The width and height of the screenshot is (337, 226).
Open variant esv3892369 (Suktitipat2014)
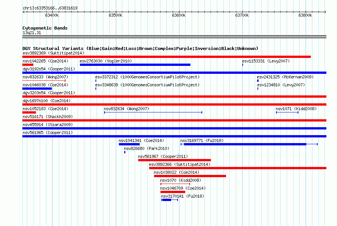point(167,57)
